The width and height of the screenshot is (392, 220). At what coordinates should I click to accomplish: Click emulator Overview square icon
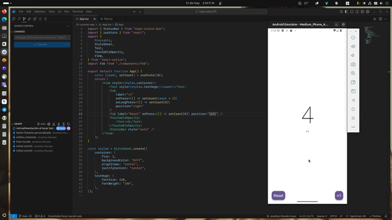[x=353, y=118]
